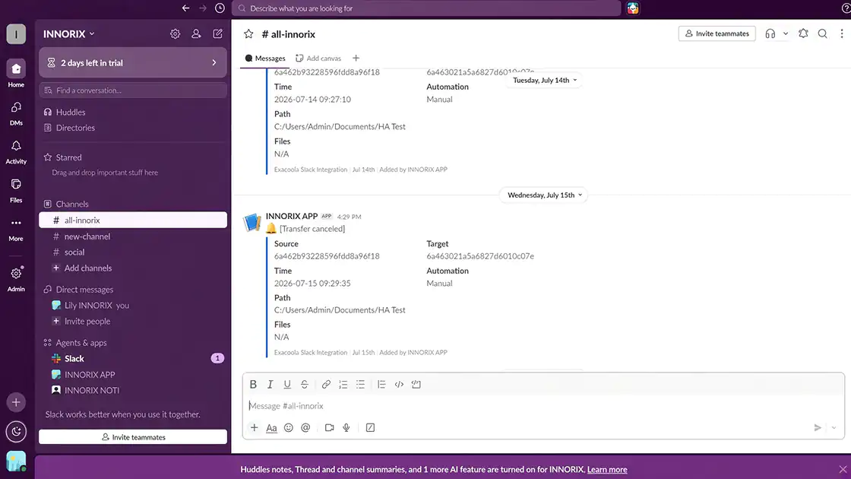Toggle strikethrough formatting
Viewport: 851px width, 479px height.
point(305,385)
